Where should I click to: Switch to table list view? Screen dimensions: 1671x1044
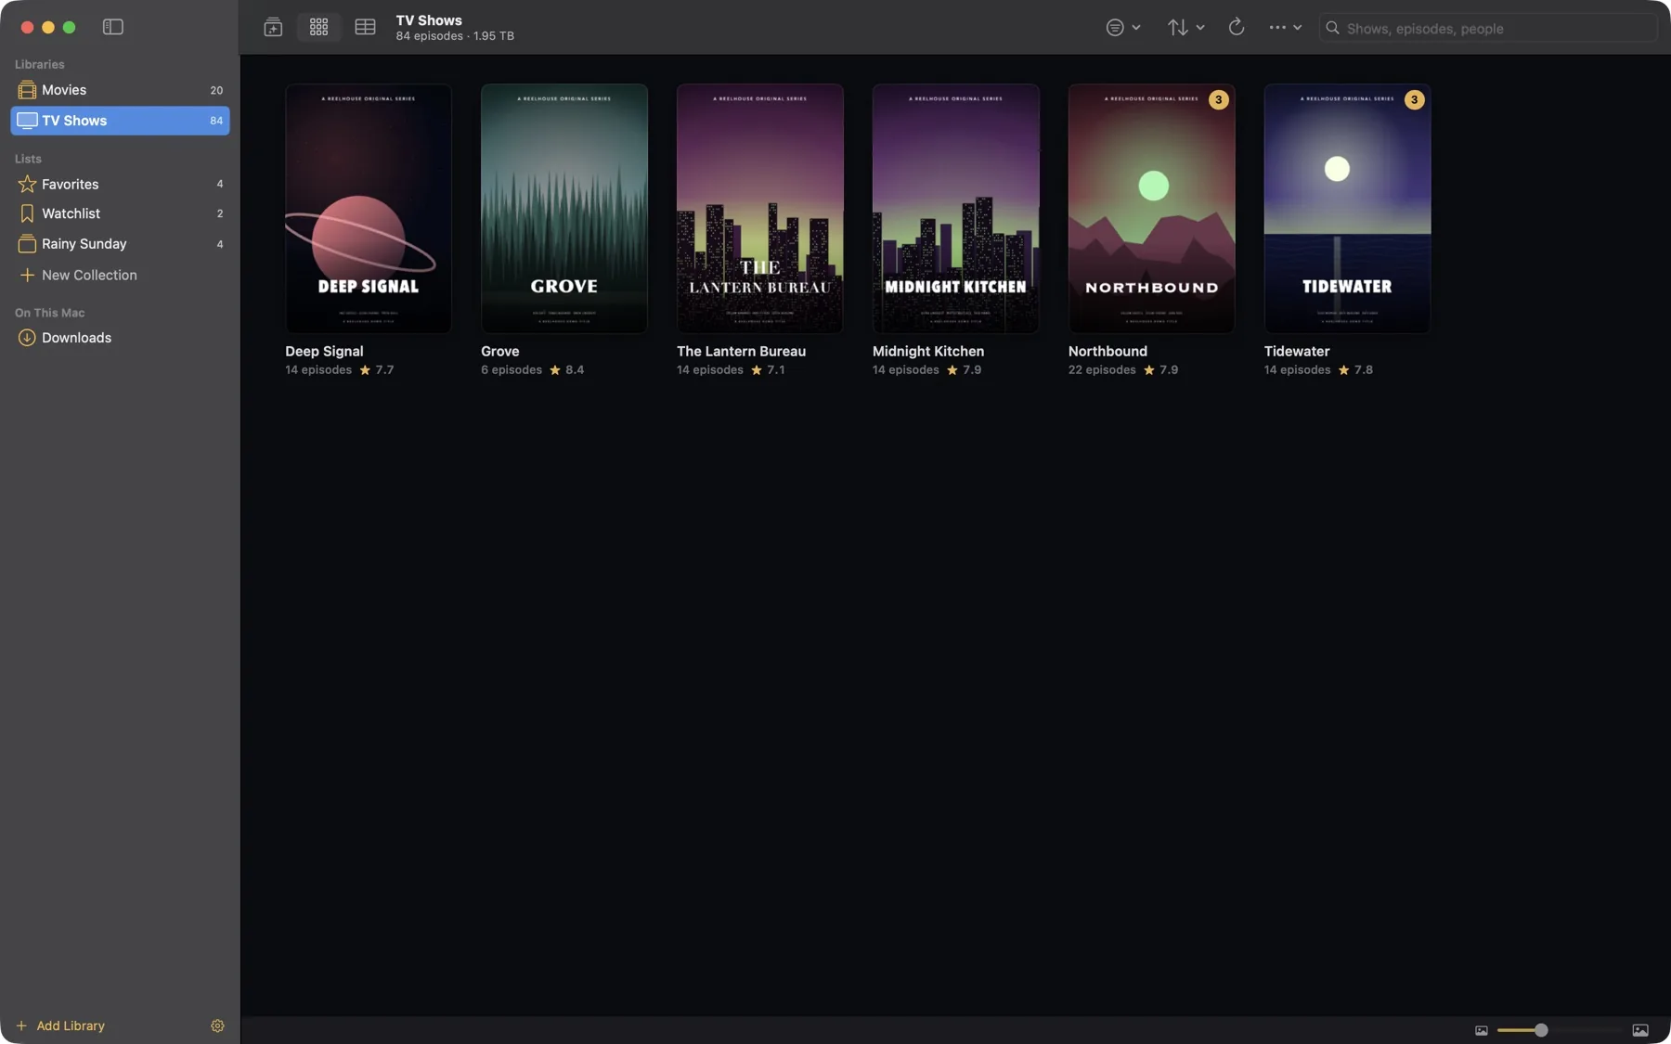pyautogui.click(x=365, y=27)
